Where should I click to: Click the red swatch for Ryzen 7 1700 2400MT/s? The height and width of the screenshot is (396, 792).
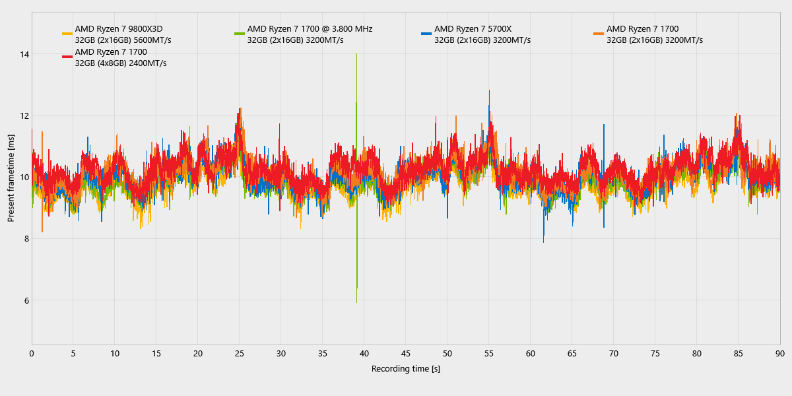(67, 57)
